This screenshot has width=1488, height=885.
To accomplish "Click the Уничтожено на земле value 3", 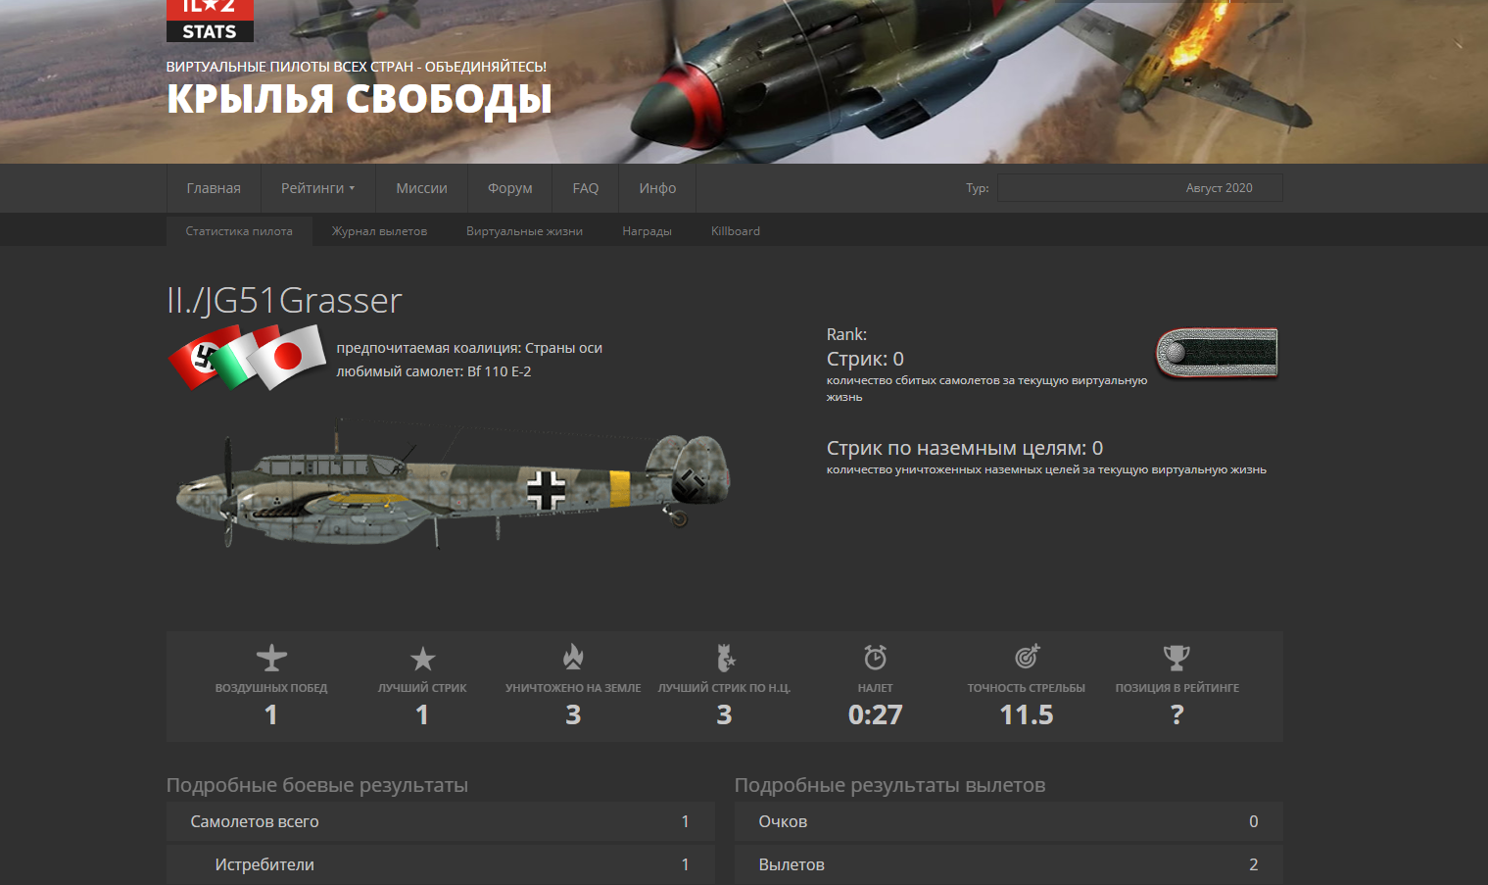I will coord(573,715).
